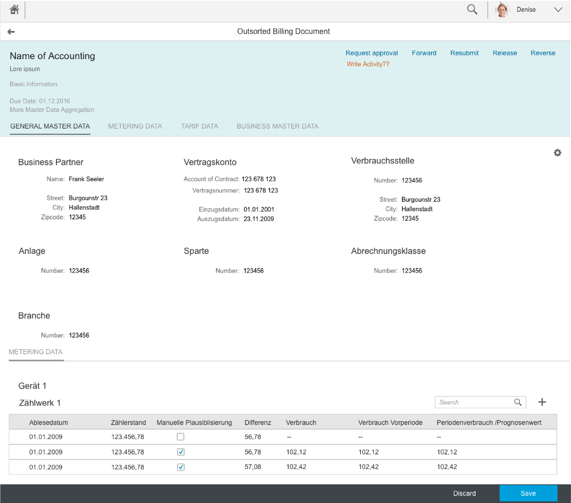
Task: Click the Request approval link
Action: click(x=372, y=53)
